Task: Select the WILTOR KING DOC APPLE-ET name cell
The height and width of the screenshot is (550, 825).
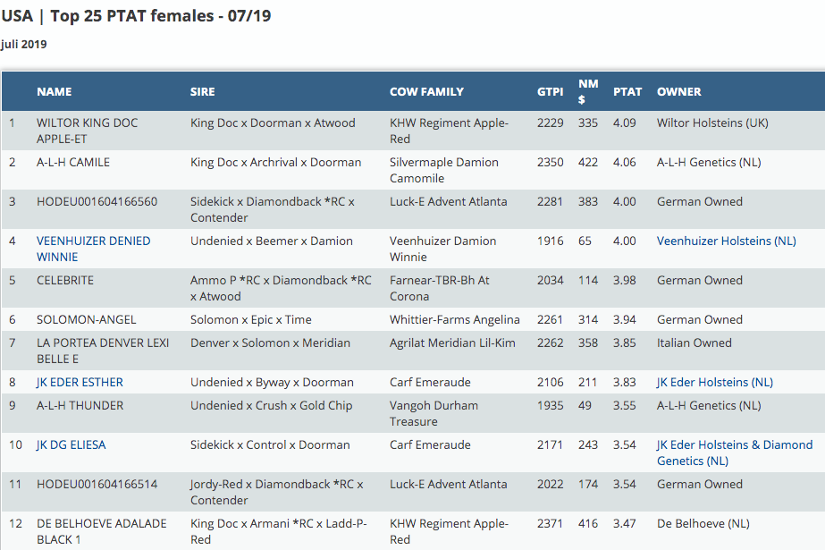Action: 87,131
